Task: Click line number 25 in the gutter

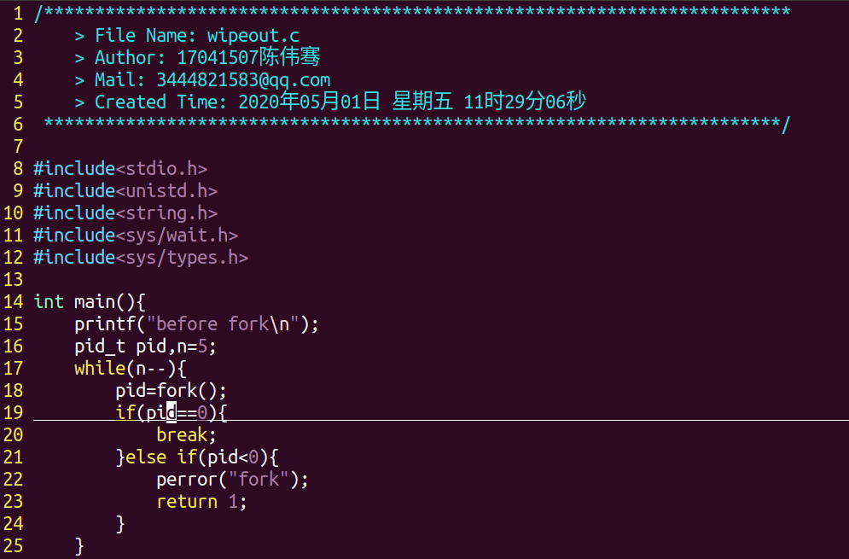Action: pos(13,545)
